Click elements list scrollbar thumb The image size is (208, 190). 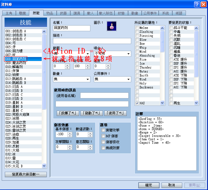(162, 41)
